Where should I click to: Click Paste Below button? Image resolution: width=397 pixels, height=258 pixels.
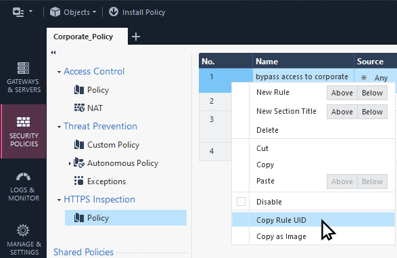pyautogui.click(x=372, y=181)
